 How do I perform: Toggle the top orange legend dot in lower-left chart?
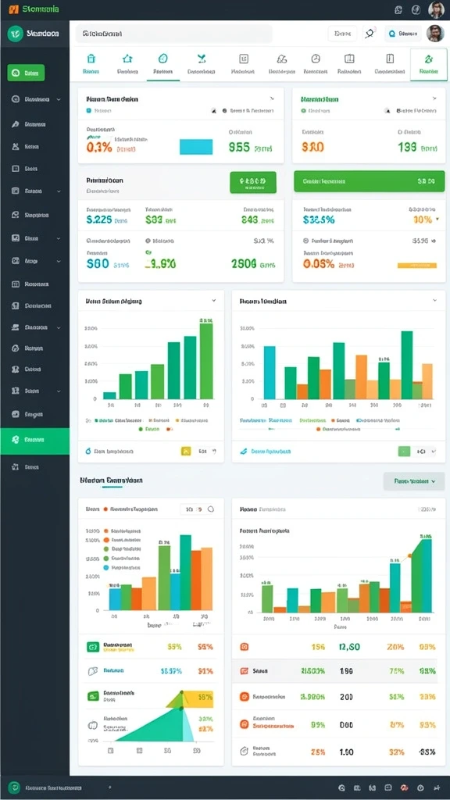pyautogui.click(x=106, y=530)
